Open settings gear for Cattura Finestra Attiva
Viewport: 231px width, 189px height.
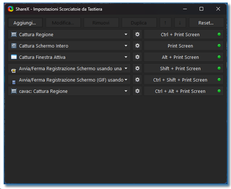click(137, 57)
